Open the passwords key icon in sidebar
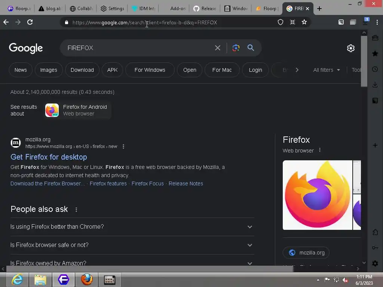Image resolution: width=383 pixels, height=287 pixels. pos(375,248)
